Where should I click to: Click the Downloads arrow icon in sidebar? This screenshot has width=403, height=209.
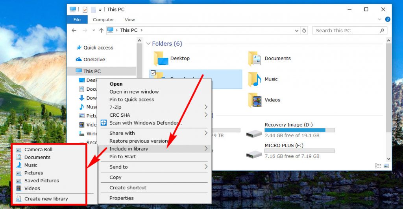(x=81, y=98)
